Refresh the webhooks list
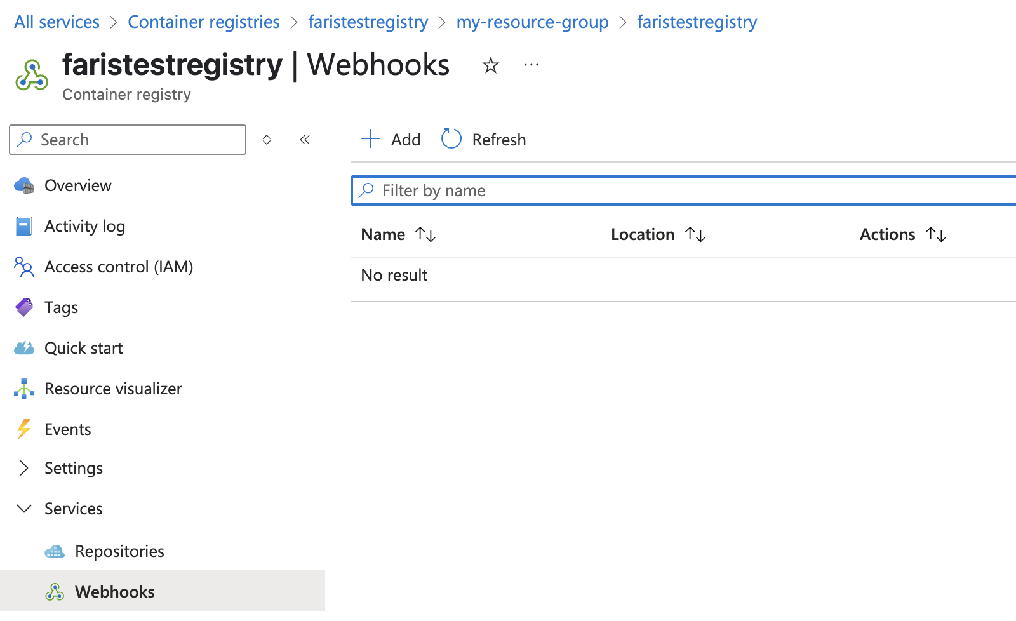This screenshot has height=621, width=1016. pyautogui.click(x=483, y=139)
